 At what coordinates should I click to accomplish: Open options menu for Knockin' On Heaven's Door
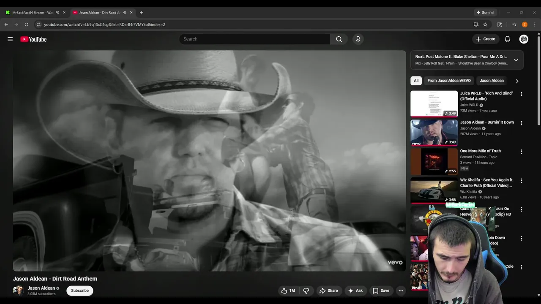[x=521, y=209]
